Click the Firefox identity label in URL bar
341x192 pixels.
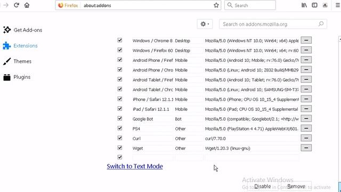point(68,5)
